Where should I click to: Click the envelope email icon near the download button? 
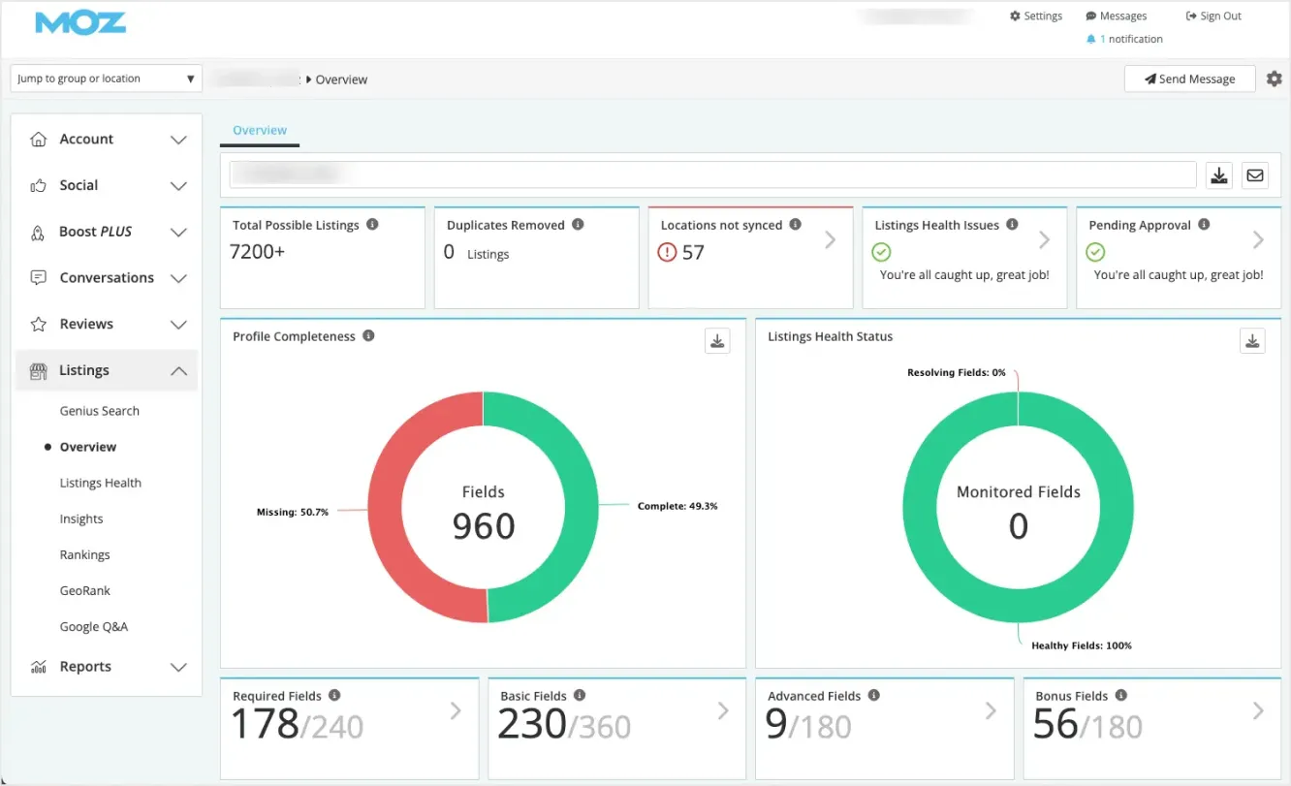coord(1255,174)
